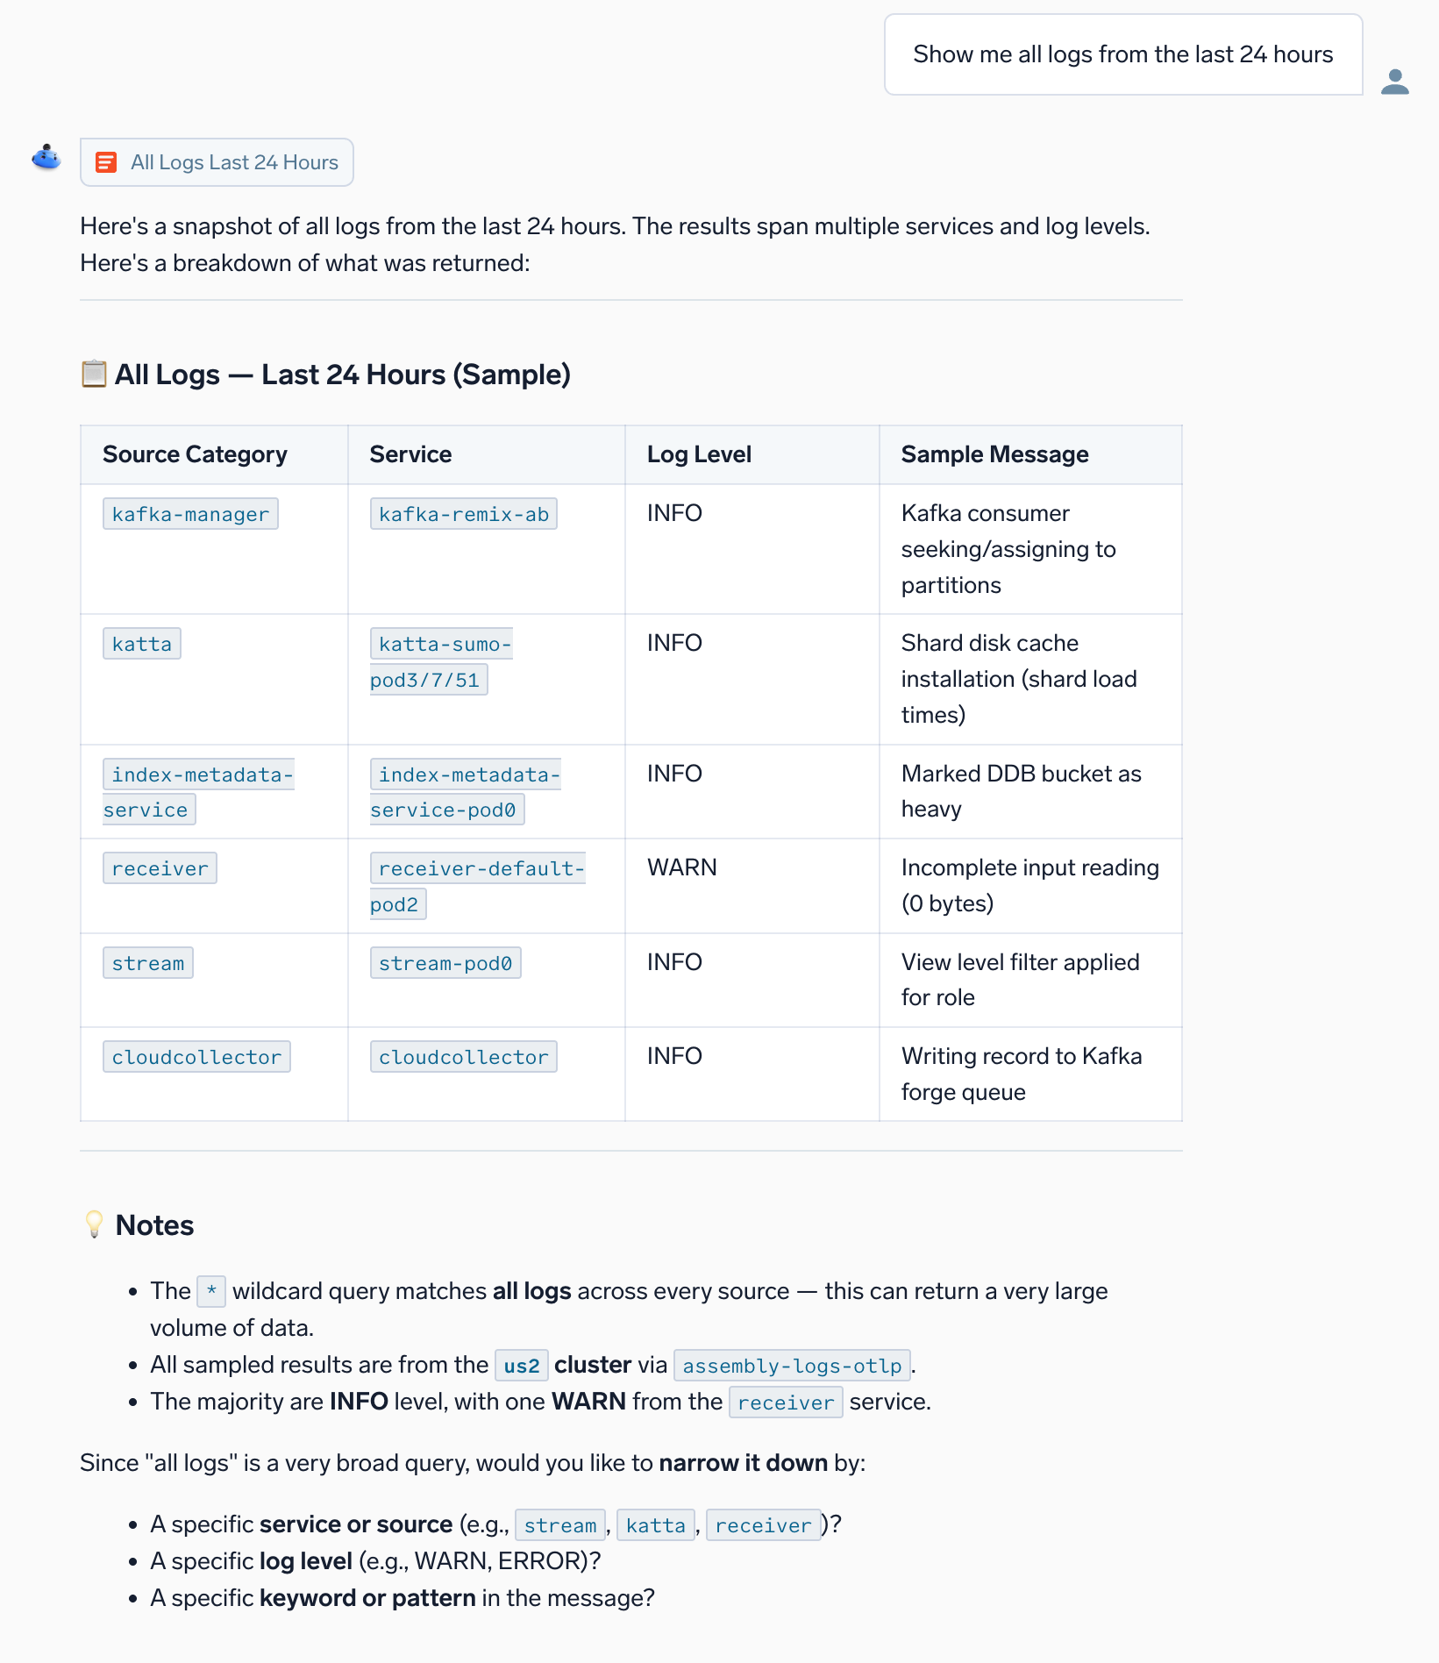The width and height of the screenshot is (1439, 1663).
Task: Click the WARN log level cell
Action: coord(681,867)
